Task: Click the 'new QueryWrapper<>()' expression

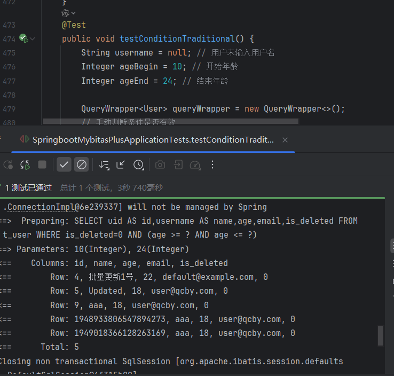Action: point(292,109)
